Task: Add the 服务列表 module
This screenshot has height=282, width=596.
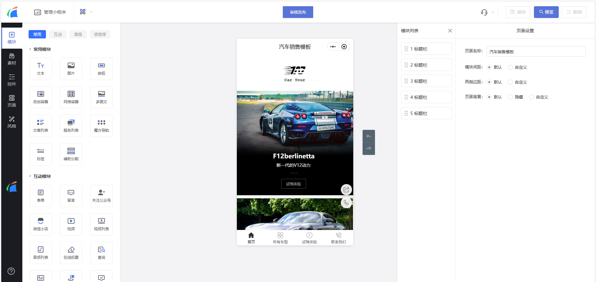Action: [x=71, y=126]
